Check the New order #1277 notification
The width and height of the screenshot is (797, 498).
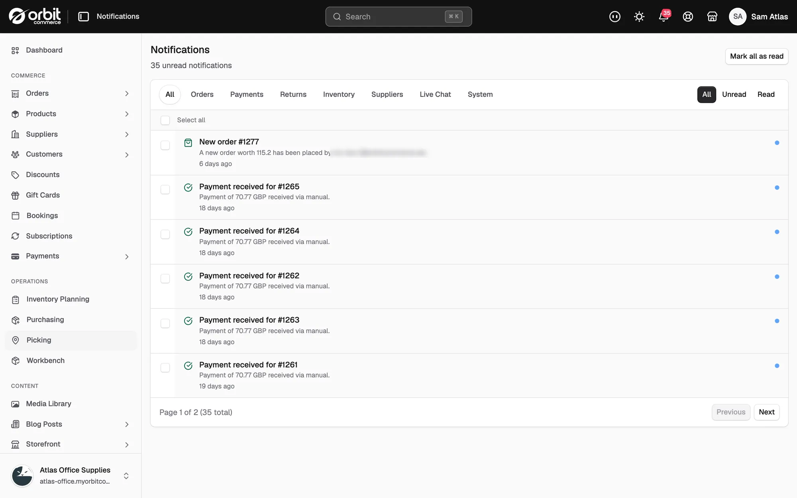[x=165, y=145]
